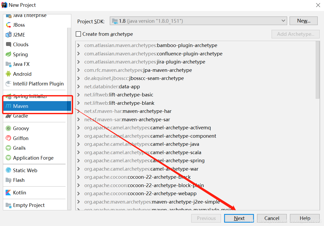Click the Application Forge icon
The height and width of the screenshot is (226, 324).
[9, 158]
